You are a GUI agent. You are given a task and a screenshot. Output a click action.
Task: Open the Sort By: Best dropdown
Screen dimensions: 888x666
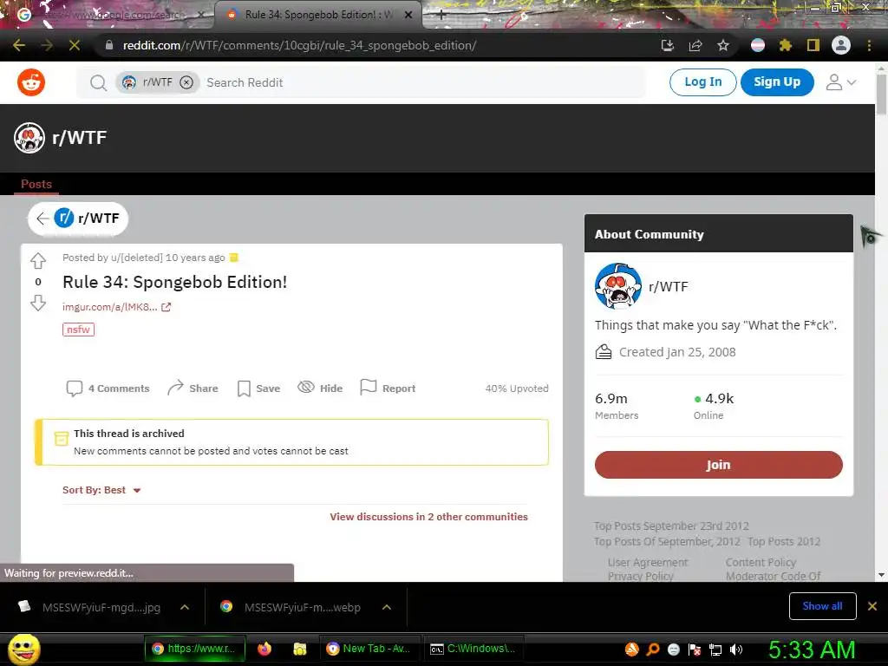[101, 490]
